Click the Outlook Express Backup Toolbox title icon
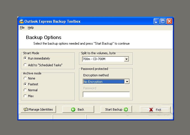 [x=21, y=21]
